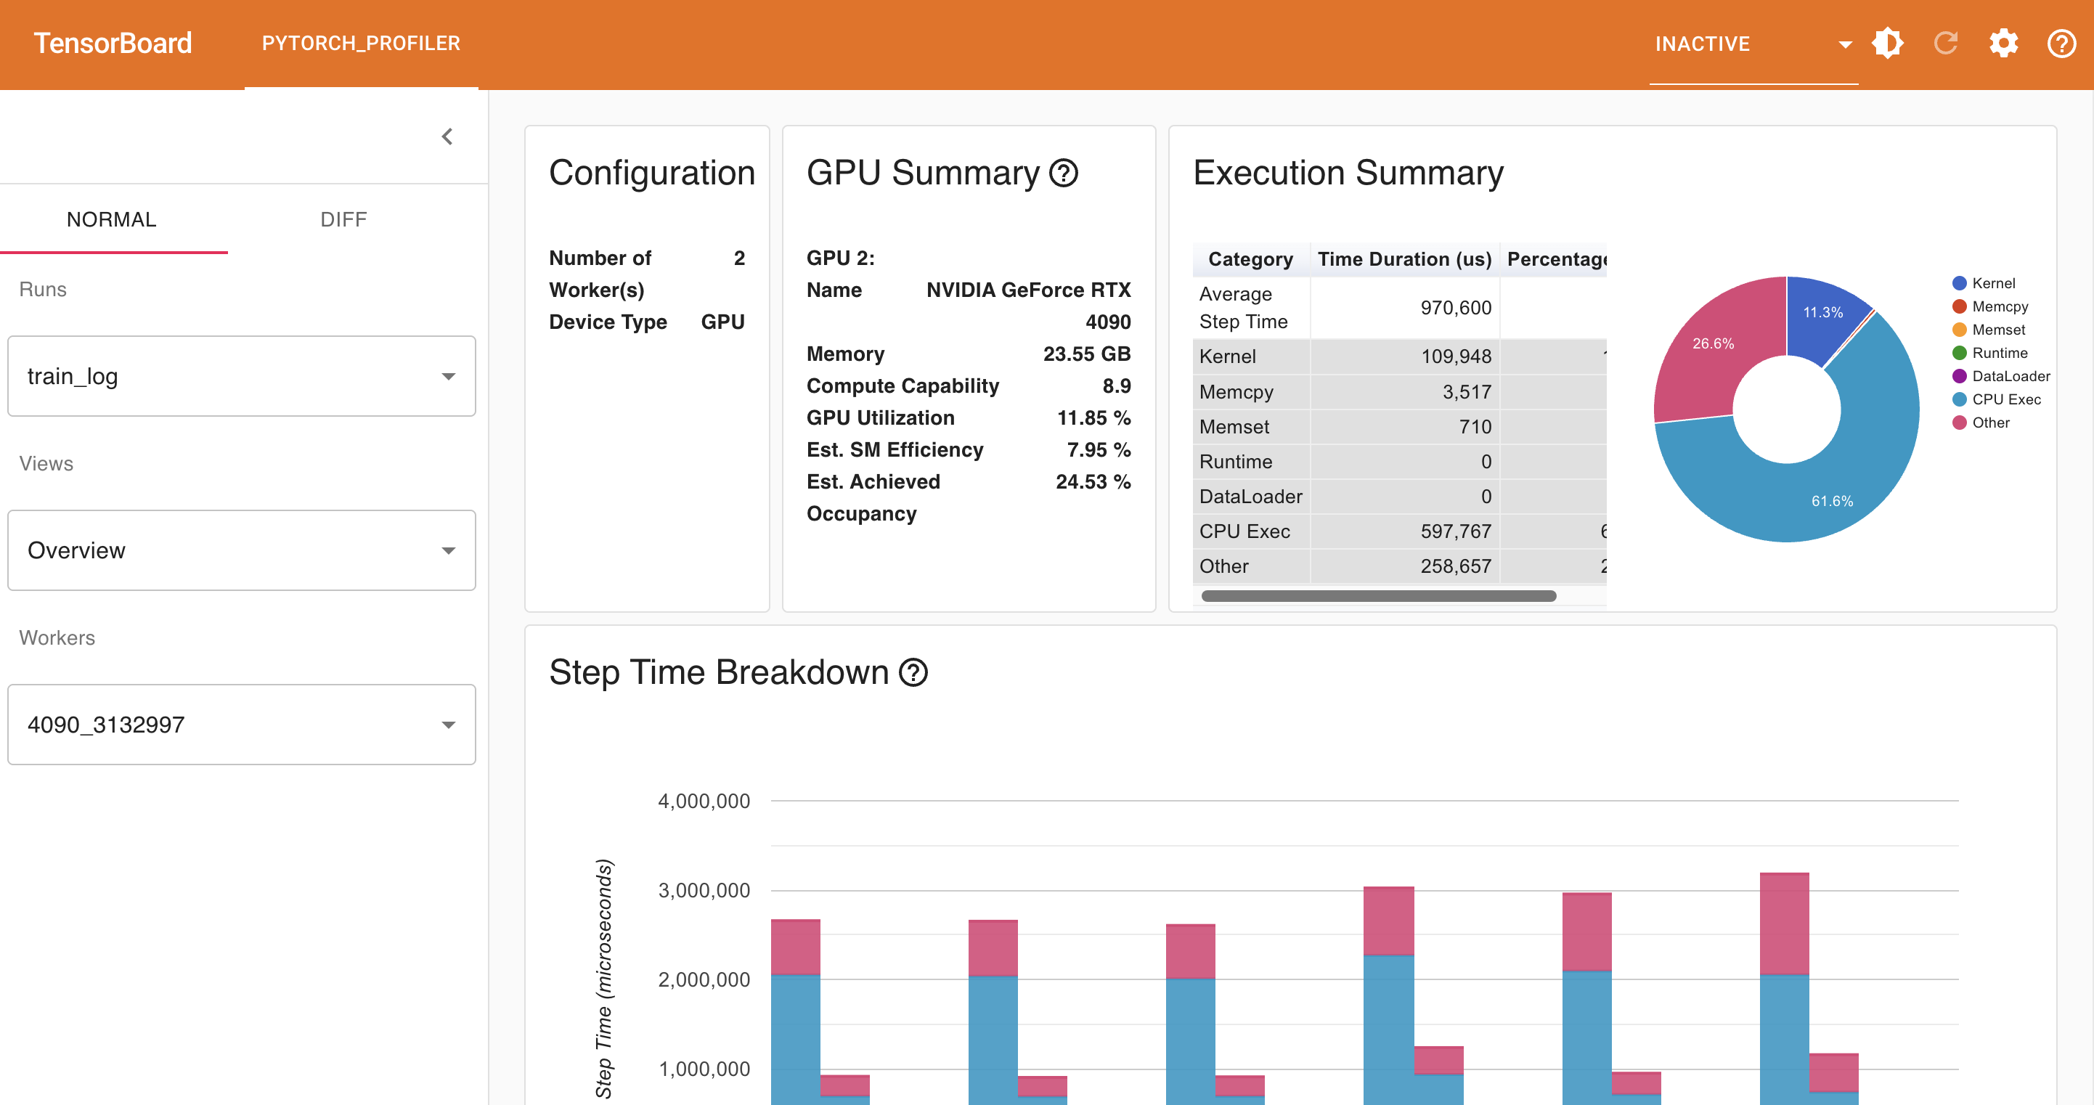Switch to the DIFF tab
The width and height of the screenshot is (2094, 1105).
click(343, 219)
